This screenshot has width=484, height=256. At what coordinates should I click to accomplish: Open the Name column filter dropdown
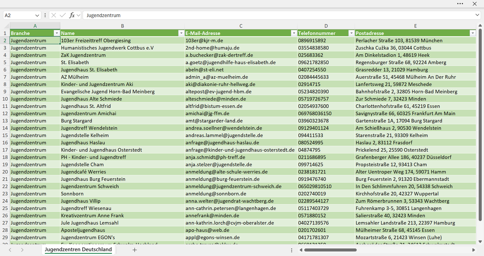(x=181, y=33)
